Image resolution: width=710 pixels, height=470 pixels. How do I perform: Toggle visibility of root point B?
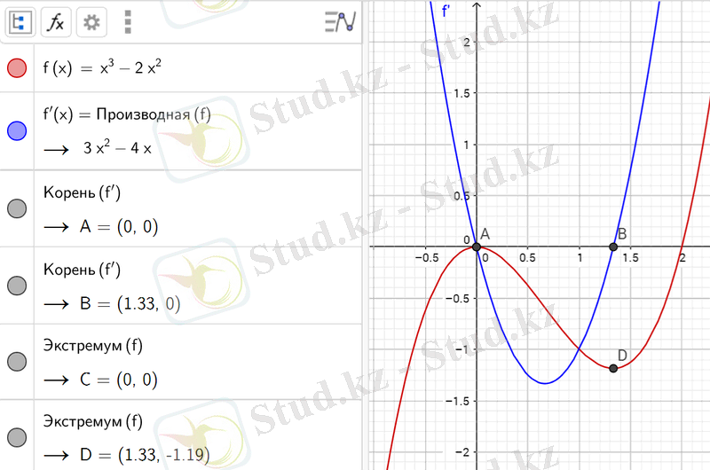pyautogui.click(x=17, y=286)
